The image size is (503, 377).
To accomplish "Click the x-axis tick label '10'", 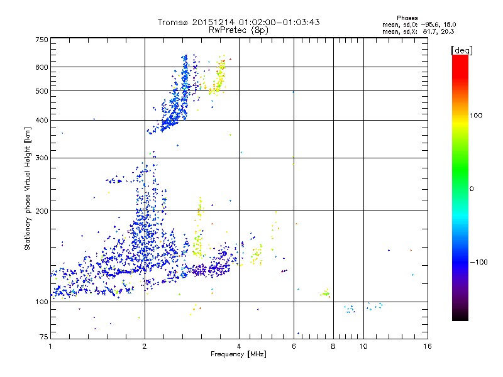I will (x=363, y=346).
